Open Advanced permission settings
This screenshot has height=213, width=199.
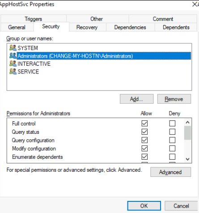(170, 172)
